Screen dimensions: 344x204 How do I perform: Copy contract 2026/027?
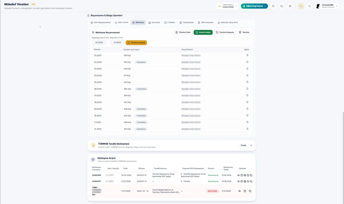251,181
